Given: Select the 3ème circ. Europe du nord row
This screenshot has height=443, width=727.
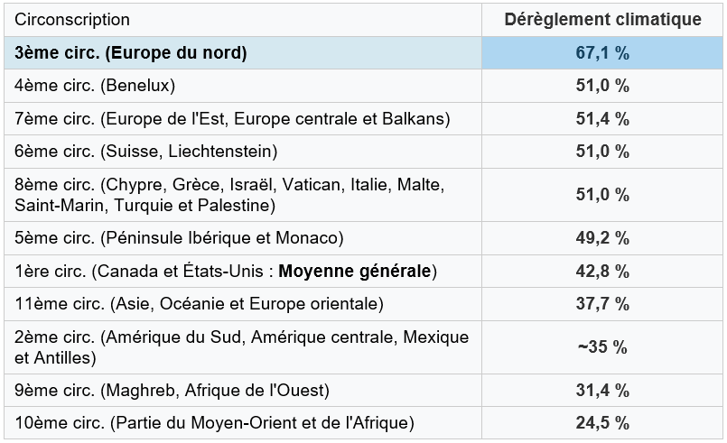Looking at the screenshot, I should [131, 52].
